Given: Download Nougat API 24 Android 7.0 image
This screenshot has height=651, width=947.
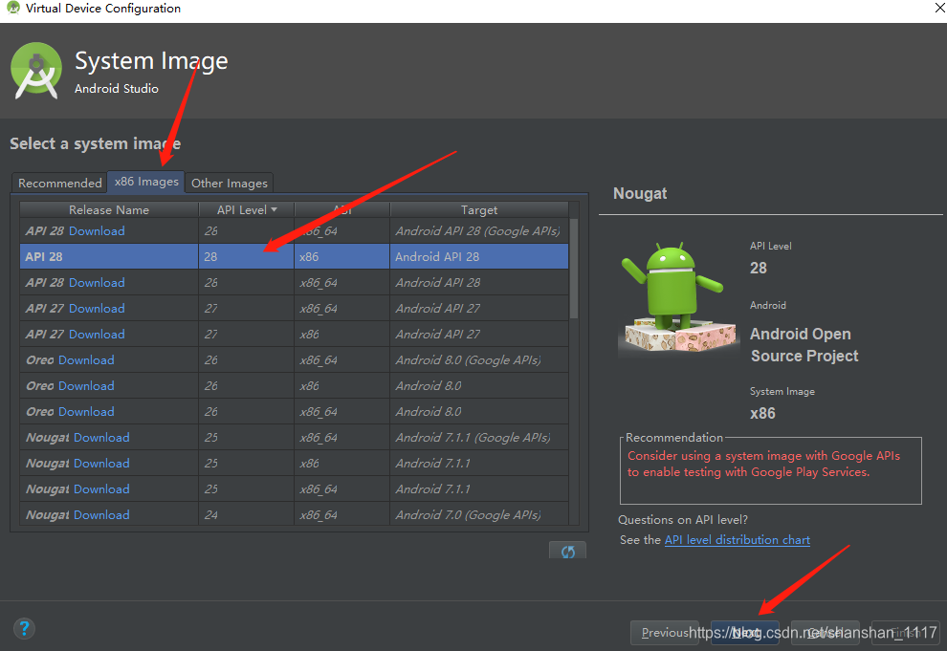Looking at the screenshot, I should (101, 515).
